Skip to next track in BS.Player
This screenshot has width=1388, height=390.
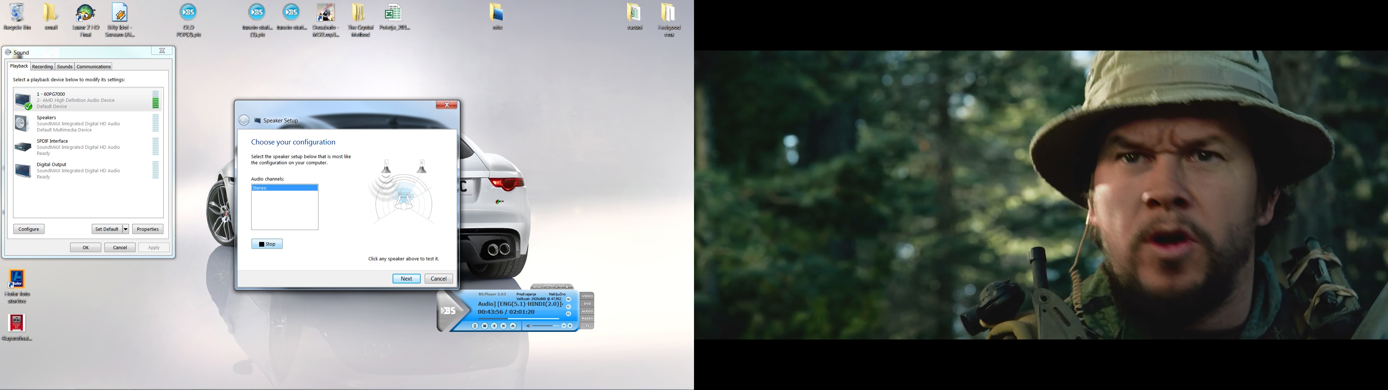tap(504, 326)
